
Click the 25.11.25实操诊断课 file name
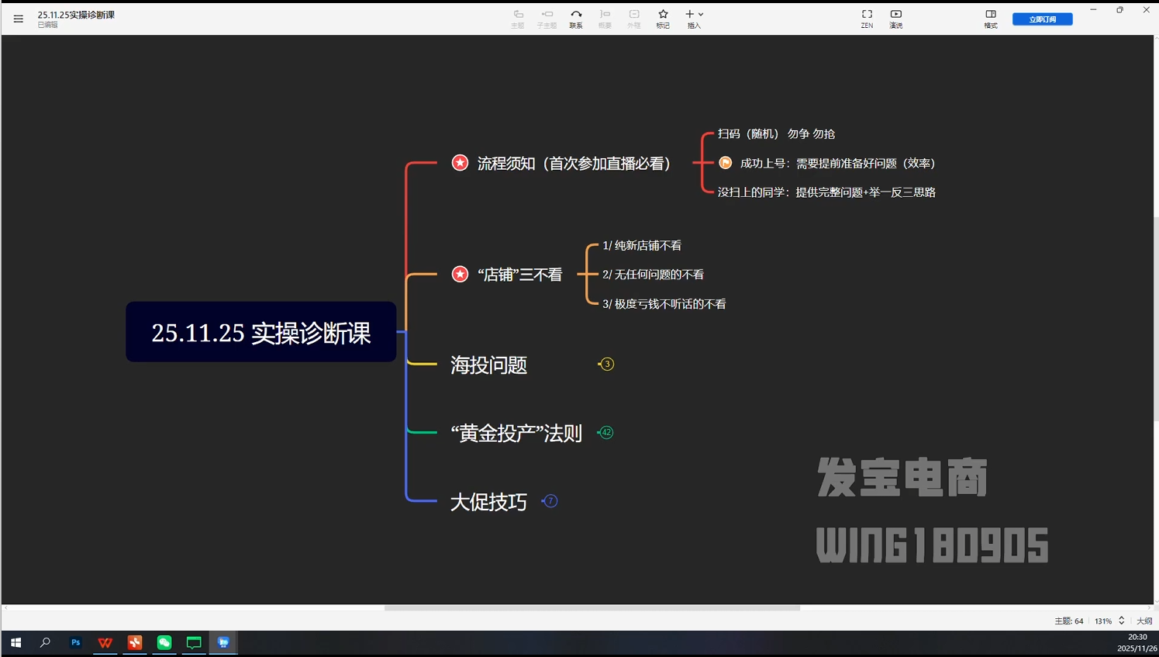coord(75,14)
